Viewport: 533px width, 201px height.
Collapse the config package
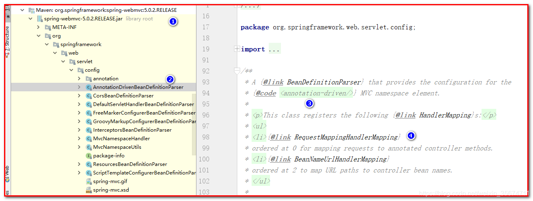coord(71,70)
